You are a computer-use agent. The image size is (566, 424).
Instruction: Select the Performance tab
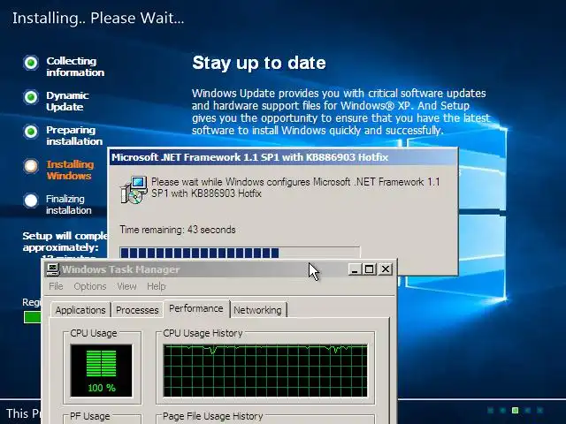point(196,308)
